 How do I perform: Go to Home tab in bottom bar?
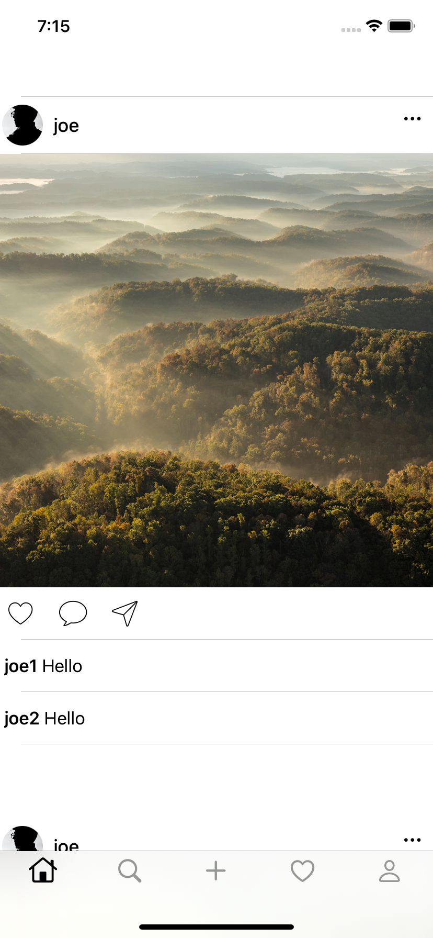[x=43, y=870]
